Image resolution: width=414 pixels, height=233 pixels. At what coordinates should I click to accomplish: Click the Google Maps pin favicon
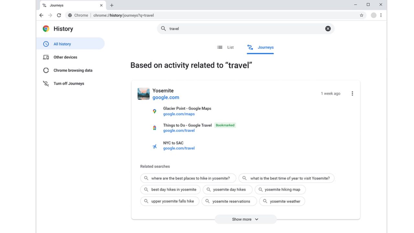(x=155, y=111)
